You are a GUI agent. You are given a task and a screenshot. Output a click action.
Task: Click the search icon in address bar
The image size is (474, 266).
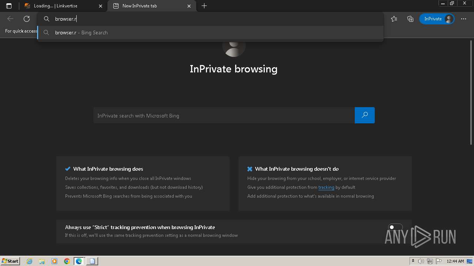click(47, 19)
